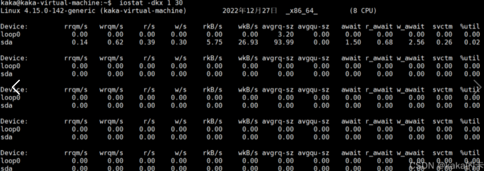Click the 0.68 r_await value

pos(385,42)
